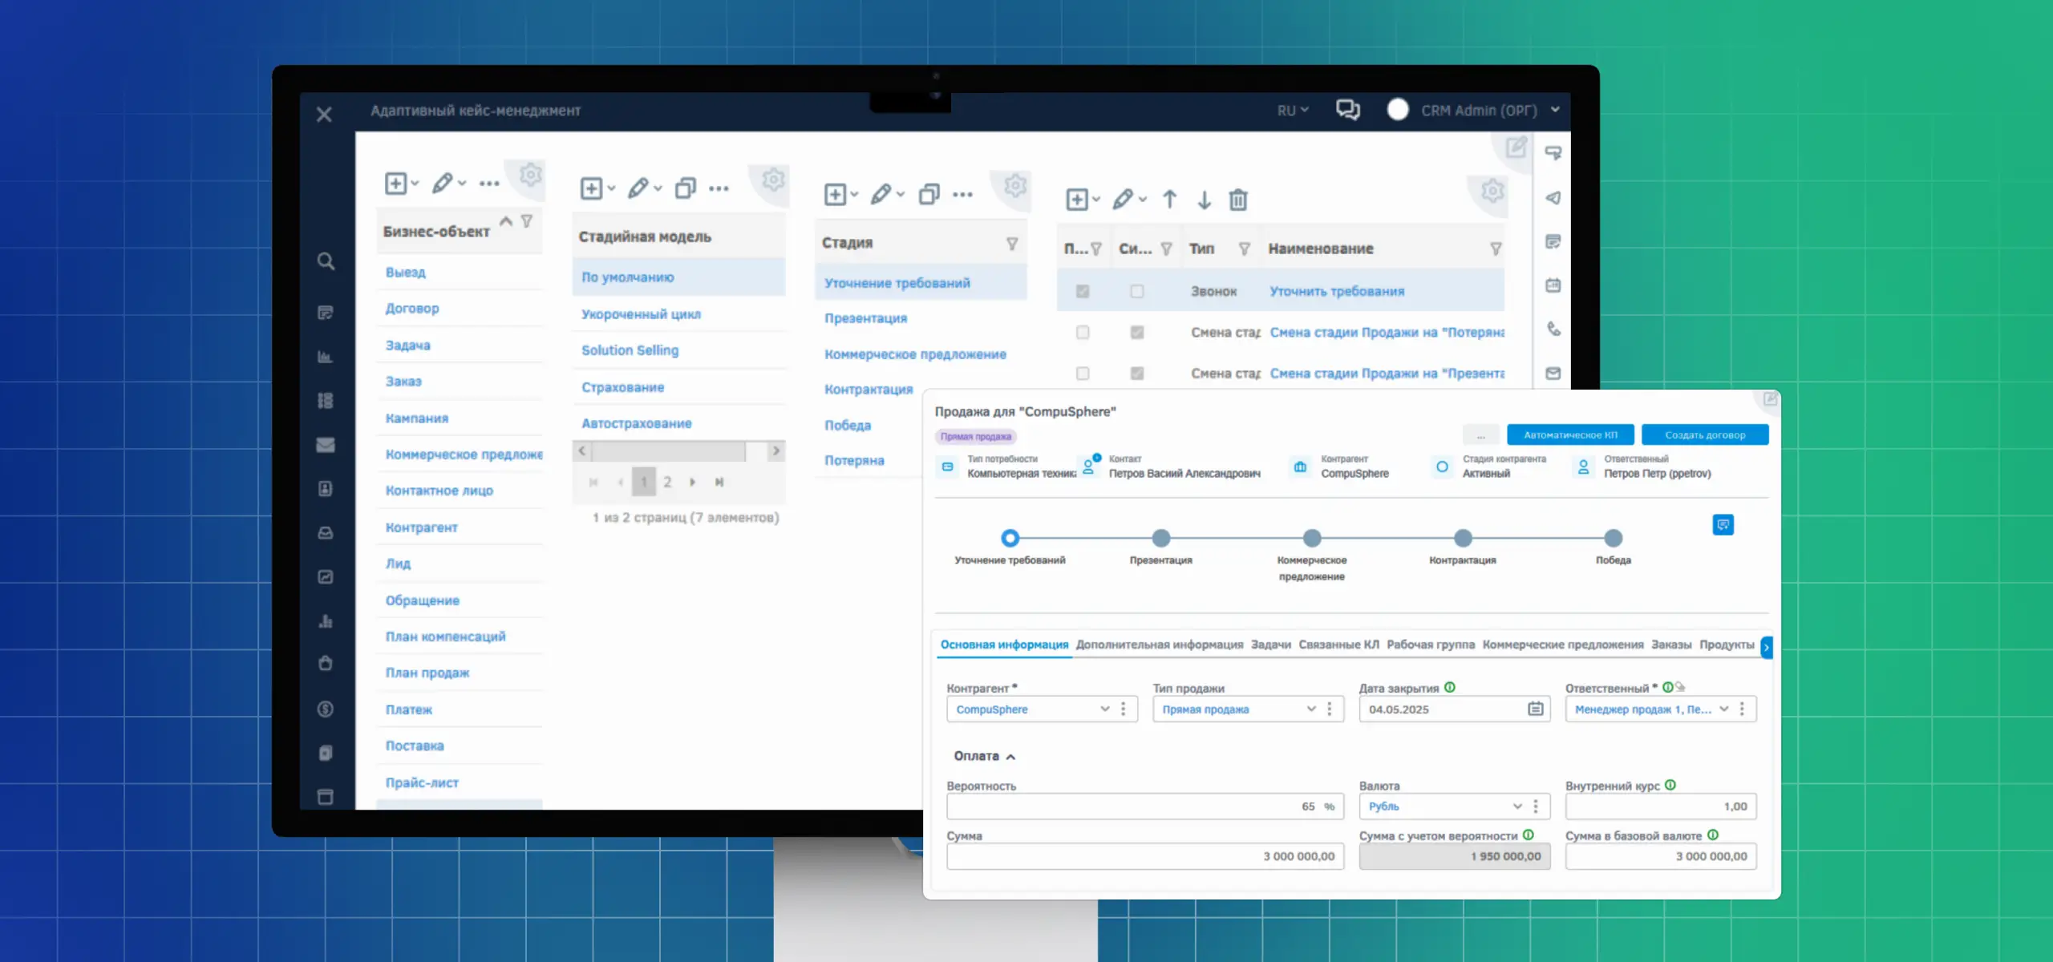Select the Контрактация stage marker on the progress line
The width and height of the screenshot is (2053, 962).
1463,538
